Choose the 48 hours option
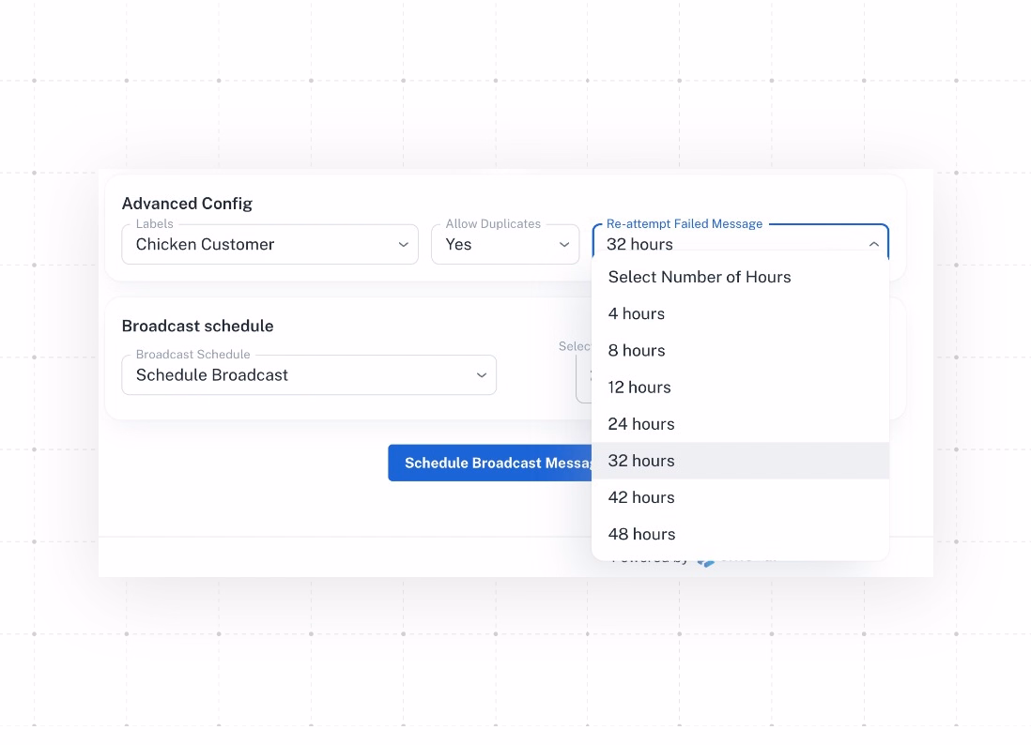This screenshot has width=1031, height=745. click(740, 534)
